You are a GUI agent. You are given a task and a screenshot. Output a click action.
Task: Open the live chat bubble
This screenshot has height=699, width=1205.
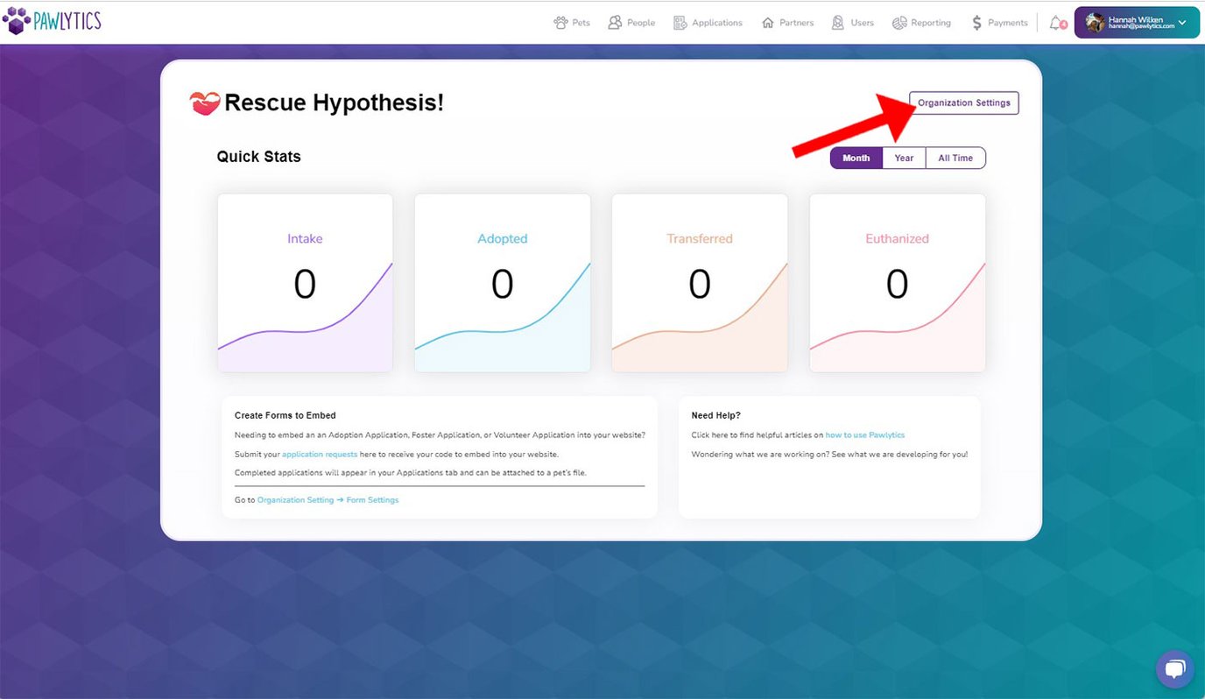click(x=1174, y=670)
